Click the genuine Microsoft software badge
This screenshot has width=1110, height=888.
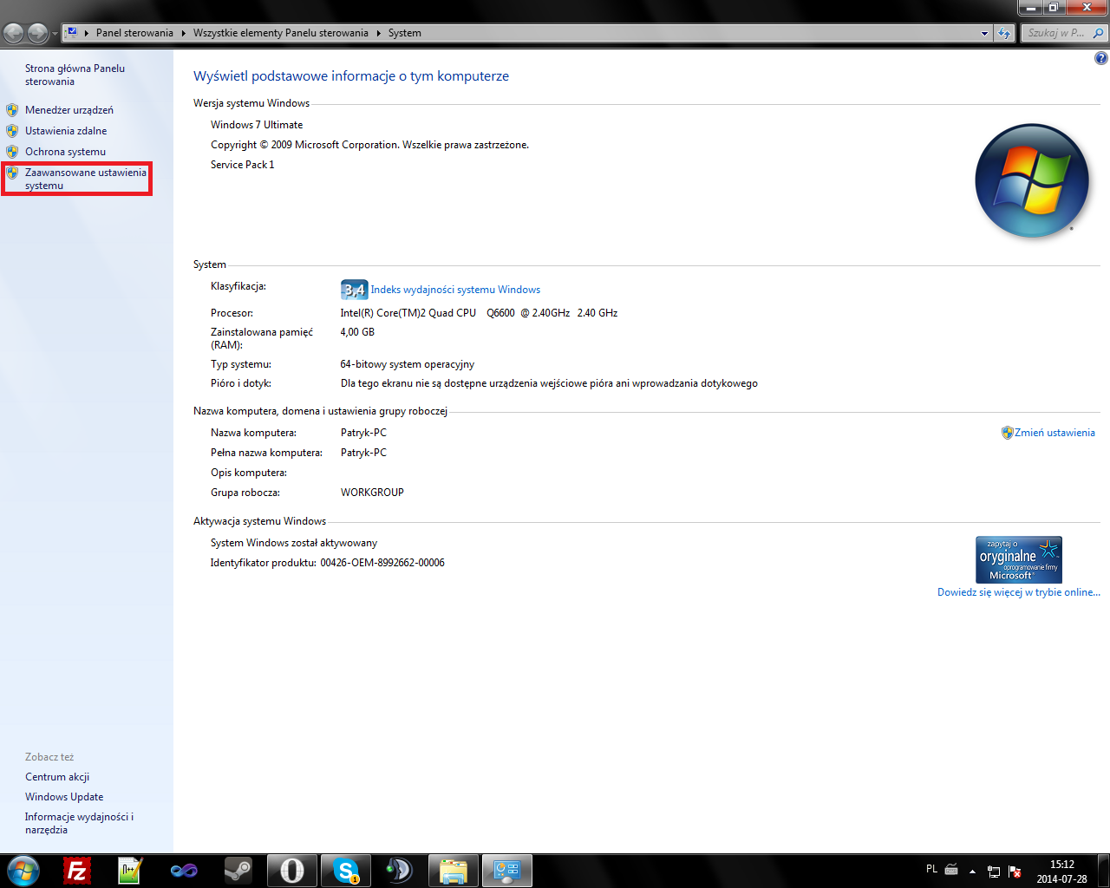[x=1018, y=559]
